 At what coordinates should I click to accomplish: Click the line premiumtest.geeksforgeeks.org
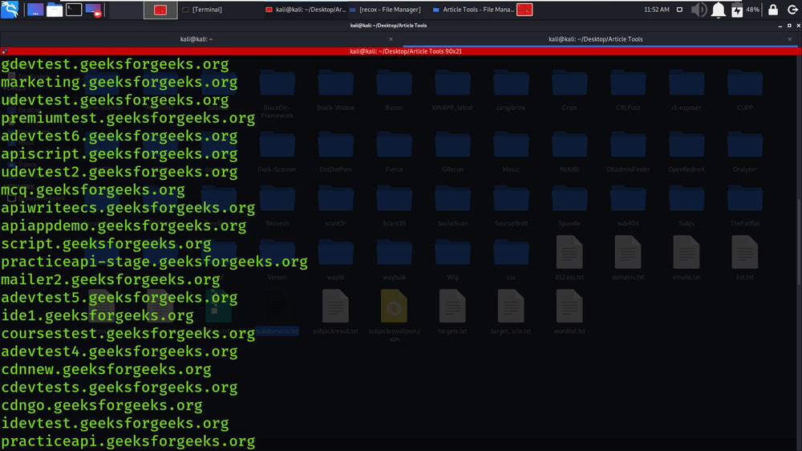128,118
